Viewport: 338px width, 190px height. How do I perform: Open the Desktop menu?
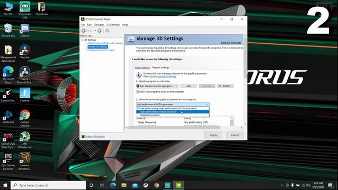(x=99, y=25)
